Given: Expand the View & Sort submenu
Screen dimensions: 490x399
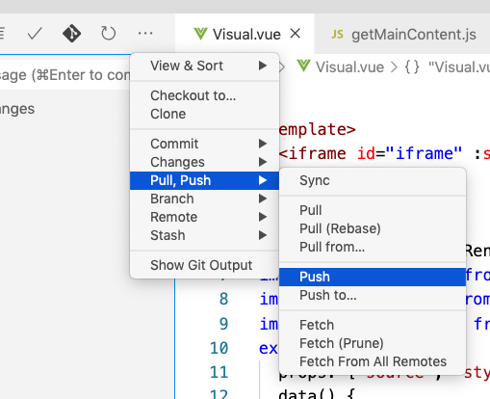Looking at the screenshot, I should click(x=205, y=66).
